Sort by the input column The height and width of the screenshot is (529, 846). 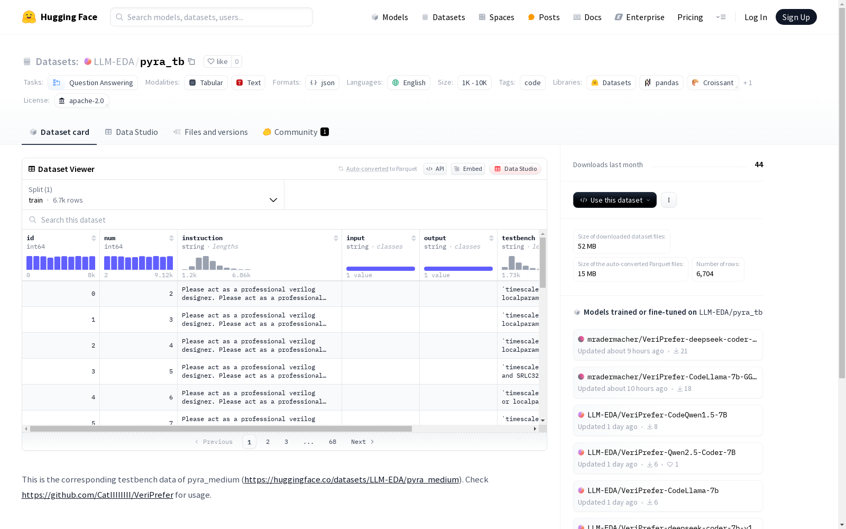[x=413, y=238]
